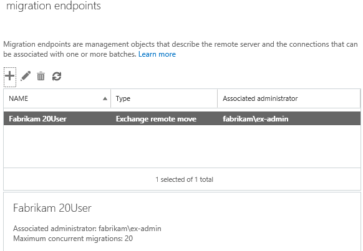Click the plus icon to add endpoint
This screenshot has width=363, height=251.
click(10, 76)
